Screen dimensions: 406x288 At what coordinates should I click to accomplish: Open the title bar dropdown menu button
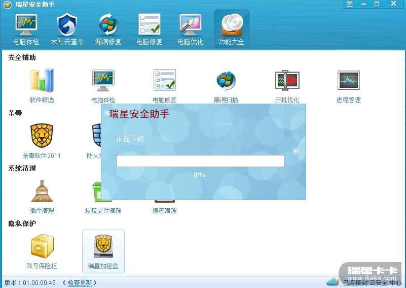[x=350, y=4]
